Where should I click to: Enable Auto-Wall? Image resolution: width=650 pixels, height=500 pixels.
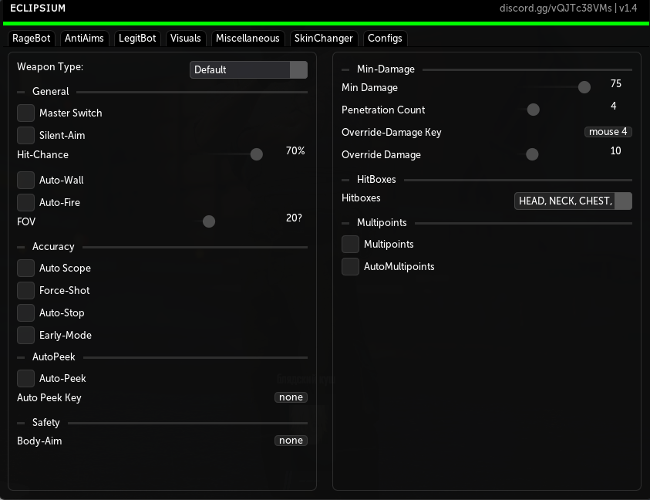pyautogui.click(x=25, y=180)
